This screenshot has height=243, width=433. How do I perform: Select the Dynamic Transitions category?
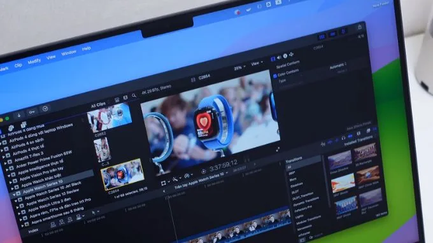click(x=306, y=202)
